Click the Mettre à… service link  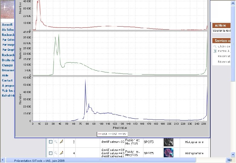(x=224, y=51)
